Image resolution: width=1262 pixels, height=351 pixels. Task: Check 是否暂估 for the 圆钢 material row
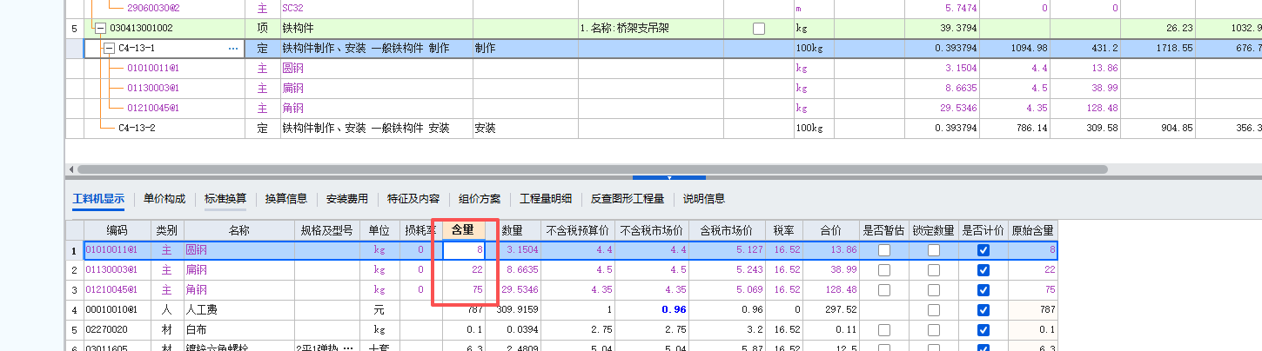pos(884,250)
